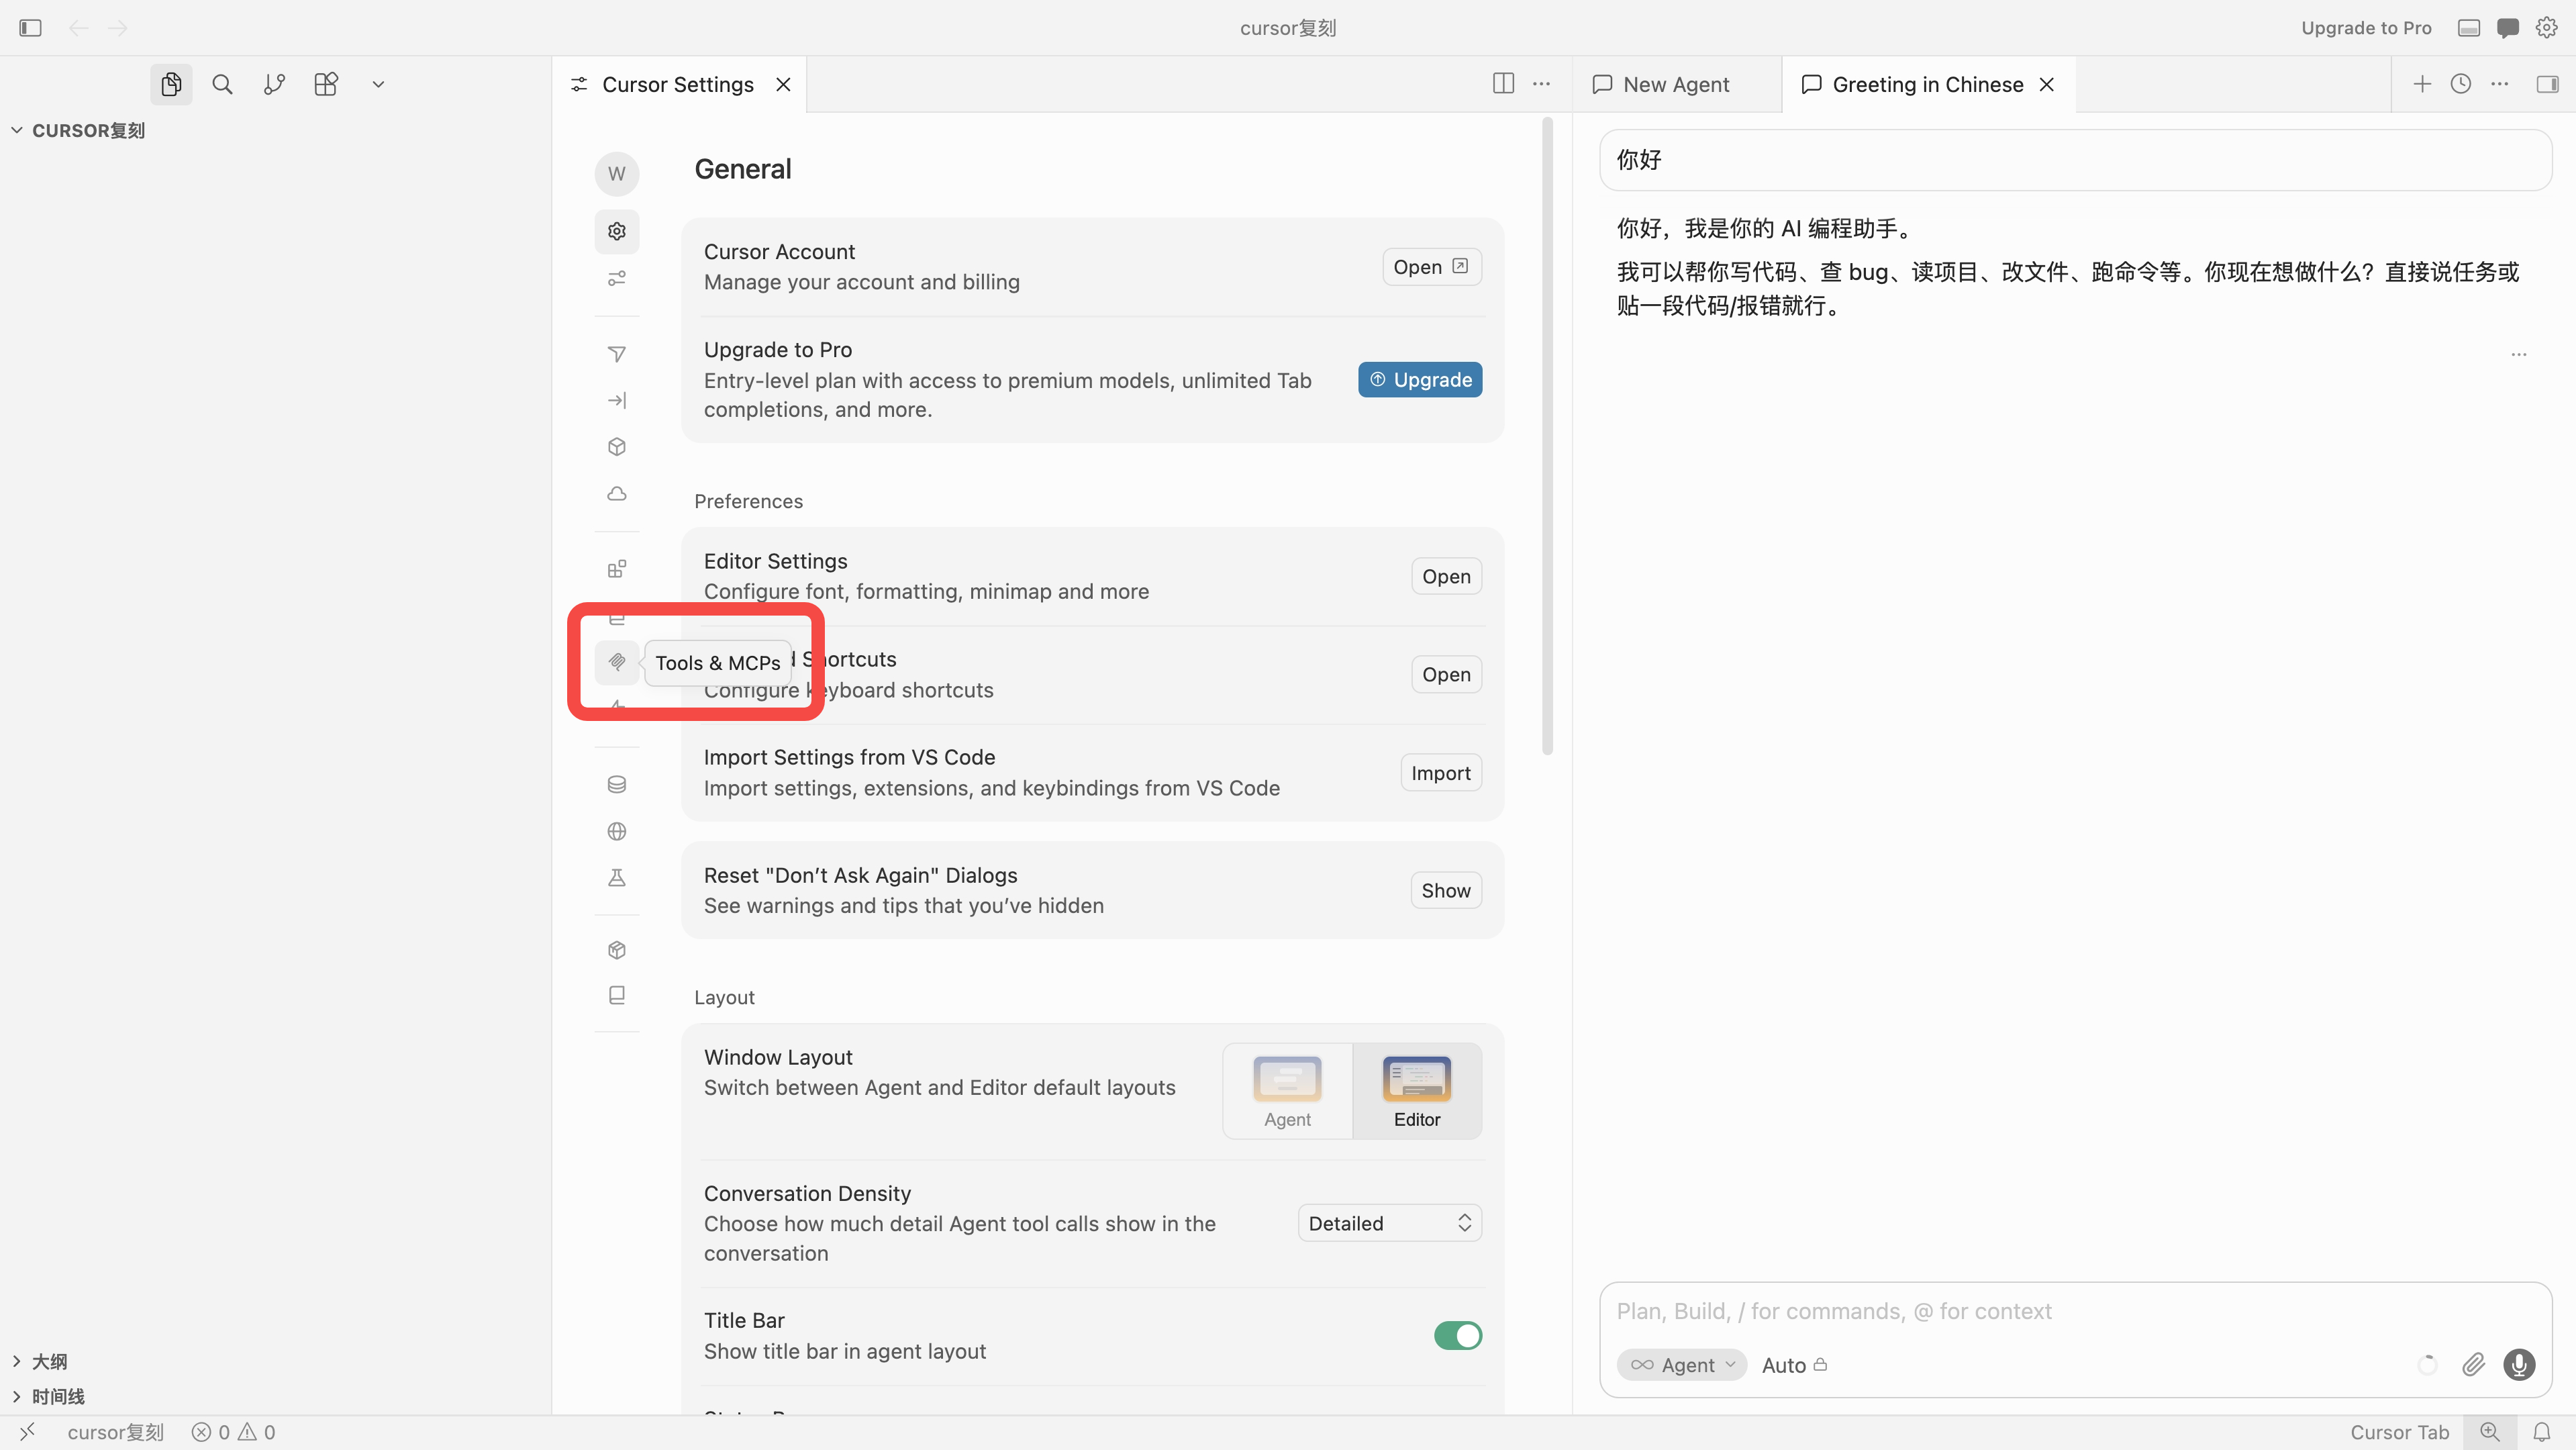Switch to the Greeting in Chinese tab
Image resolution: width=2576 pixels, height=1450 pixels.
[x=1927, y=85]
